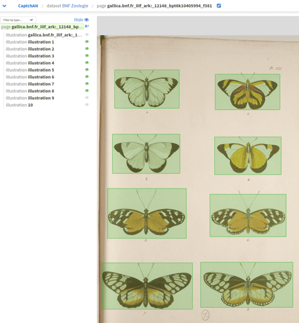Toggle the visibility eye for illustration 4

tap(87, 62)
